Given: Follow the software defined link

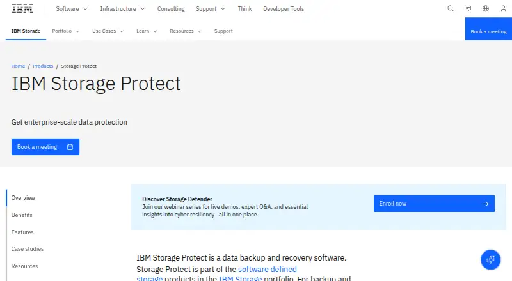Looking at the screenshot, I should point(267,270).
